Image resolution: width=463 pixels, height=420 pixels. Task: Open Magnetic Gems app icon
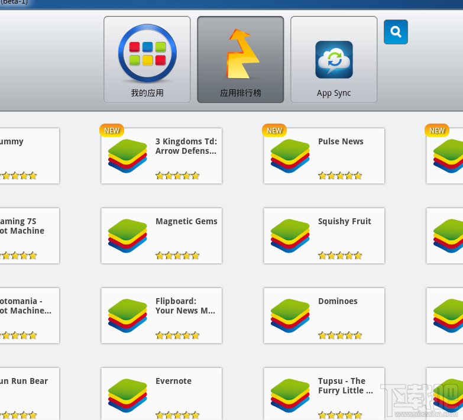pos(127,235)
